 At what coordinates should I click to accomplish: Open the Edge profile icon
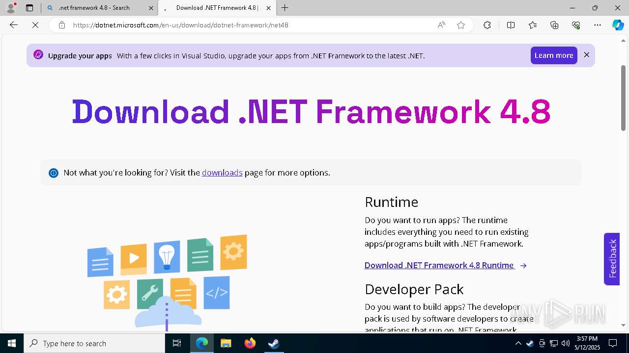click(11, 7)
